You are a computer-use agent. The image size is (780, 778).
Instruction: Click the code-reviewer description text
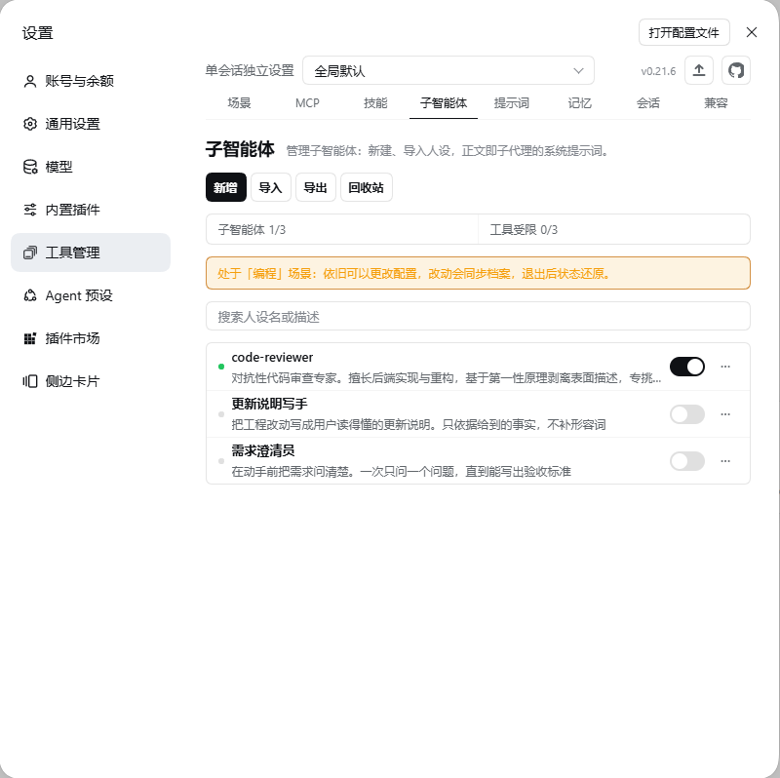pyautogui.click(x=447, y=378)
